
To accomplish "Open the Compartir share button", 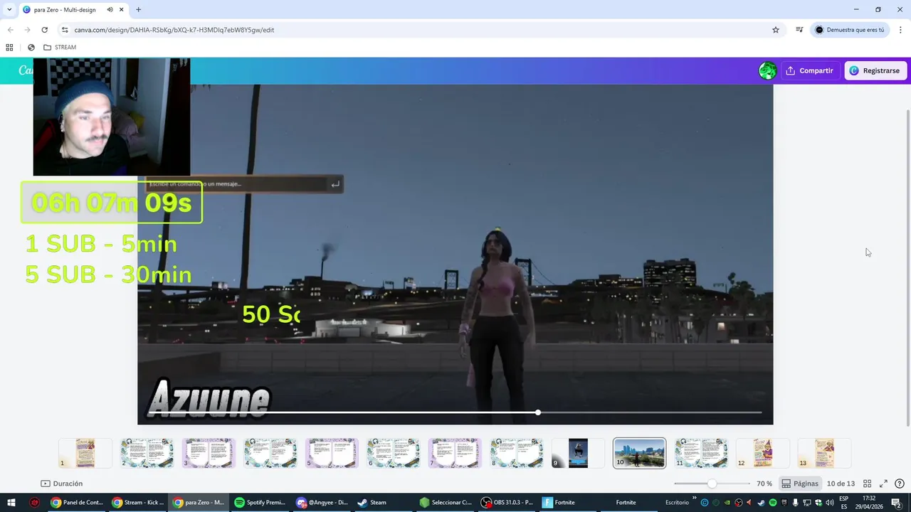I will [809, 70].
